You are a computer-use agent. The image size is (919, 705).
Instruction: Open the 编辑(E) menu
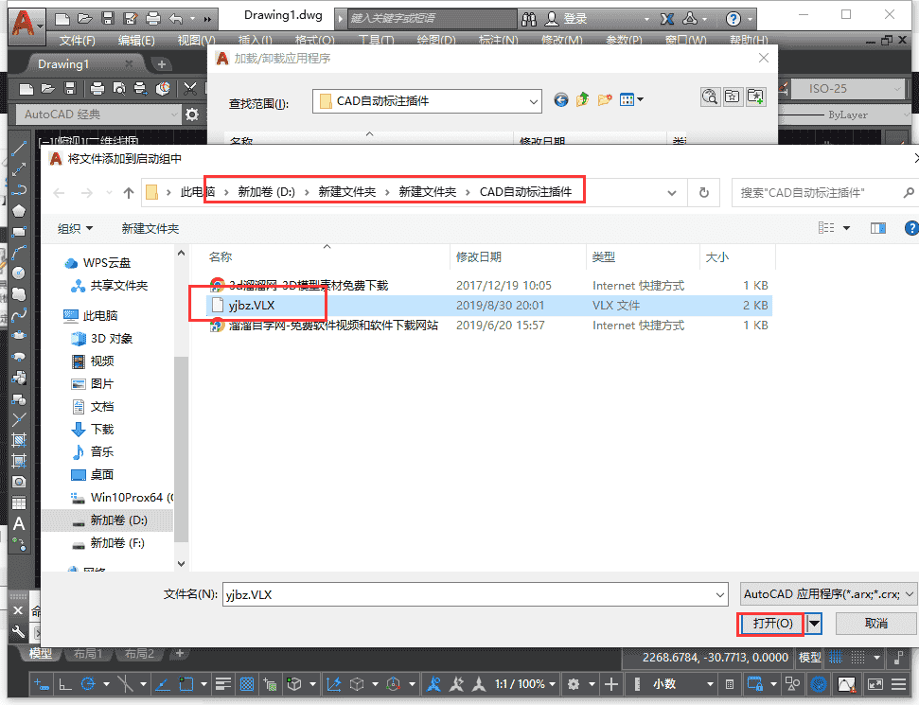point(136,41)
